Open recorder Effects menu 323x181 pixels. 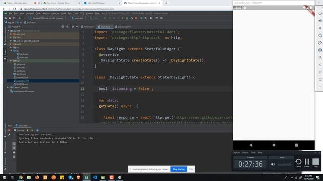point(245,153)
